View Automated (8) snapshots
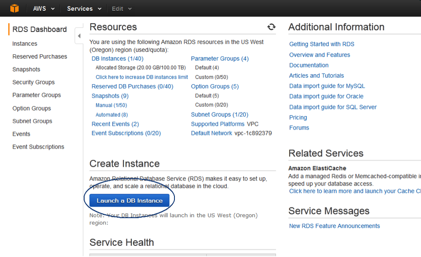 (112, 114)
